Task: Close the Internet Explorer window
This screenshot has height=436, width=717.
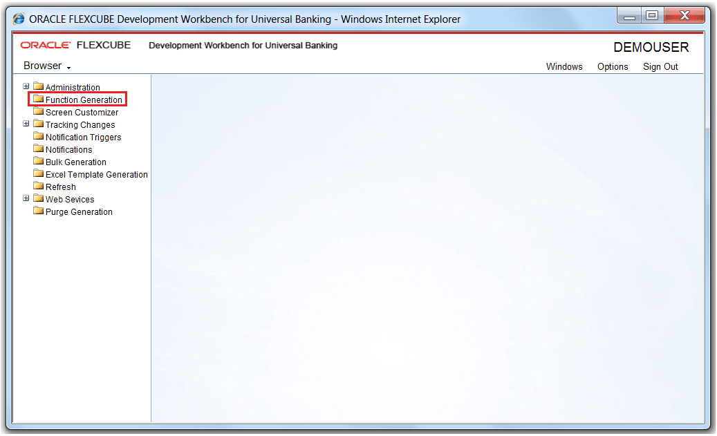Action: click(x=685, y=16)
